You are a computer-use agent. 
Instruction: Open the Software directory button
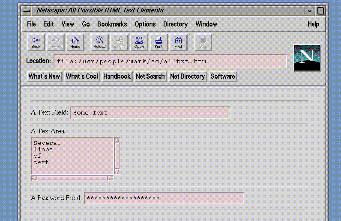click(x=223, y=77)
